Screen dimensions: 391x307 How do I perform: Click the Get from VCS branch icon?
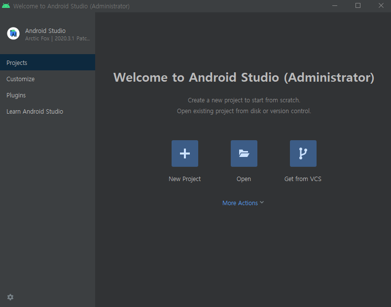click(303, 153)
